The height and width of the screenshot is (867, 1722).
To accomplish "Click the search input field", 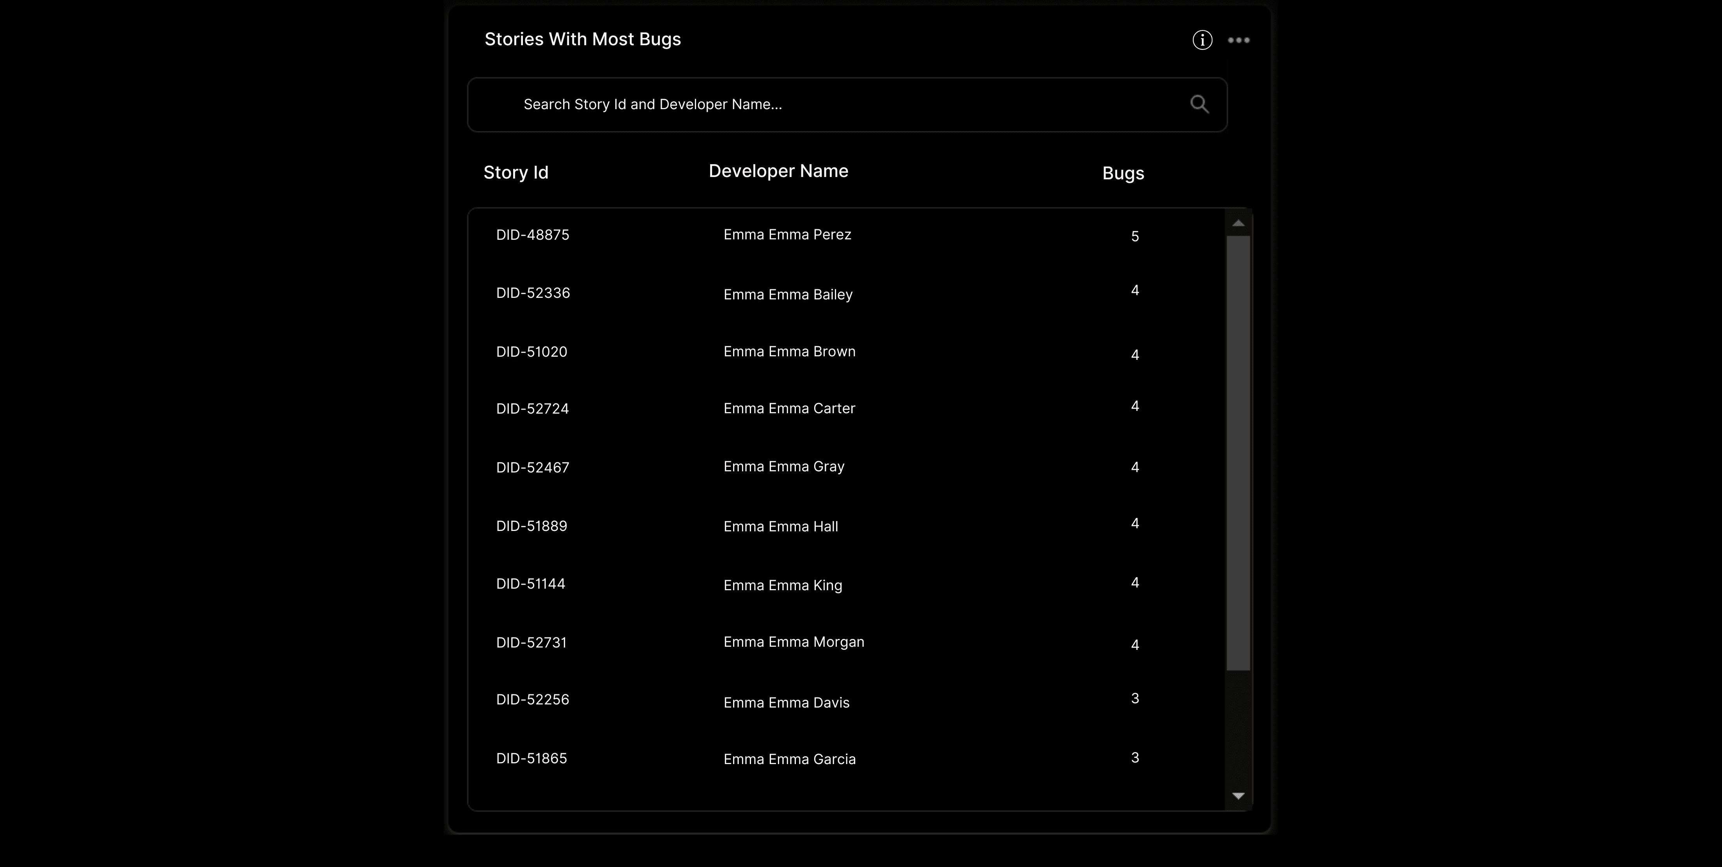I will (x=802, y=104).
